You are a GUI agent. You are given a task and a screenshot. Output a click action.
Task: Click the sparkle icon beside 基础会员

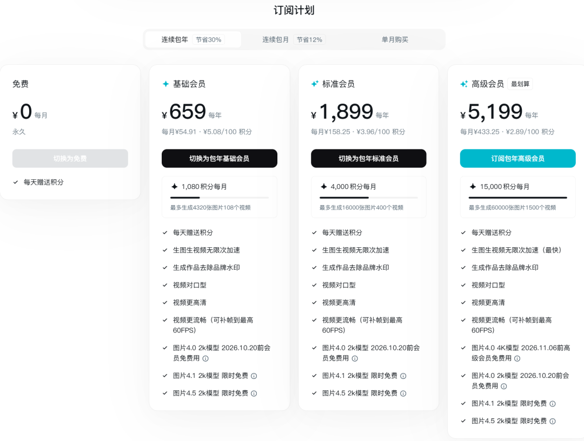(166, 84)
